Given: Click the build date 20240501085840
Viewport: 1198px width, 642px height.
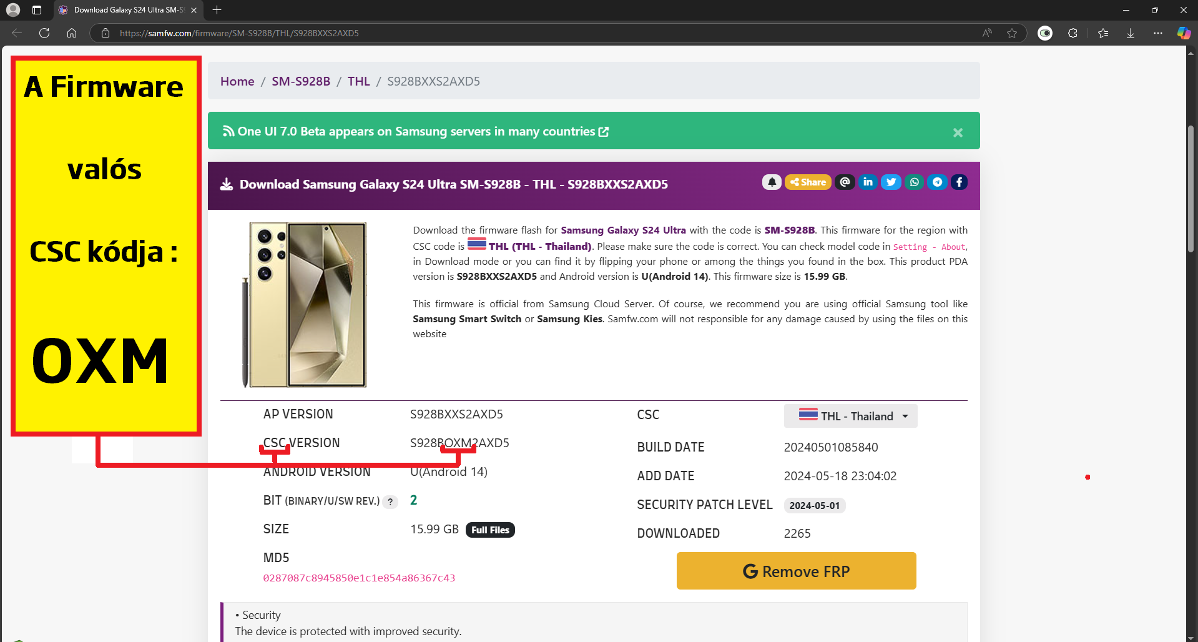Looking at the screenshot, I should pos(831,447).
